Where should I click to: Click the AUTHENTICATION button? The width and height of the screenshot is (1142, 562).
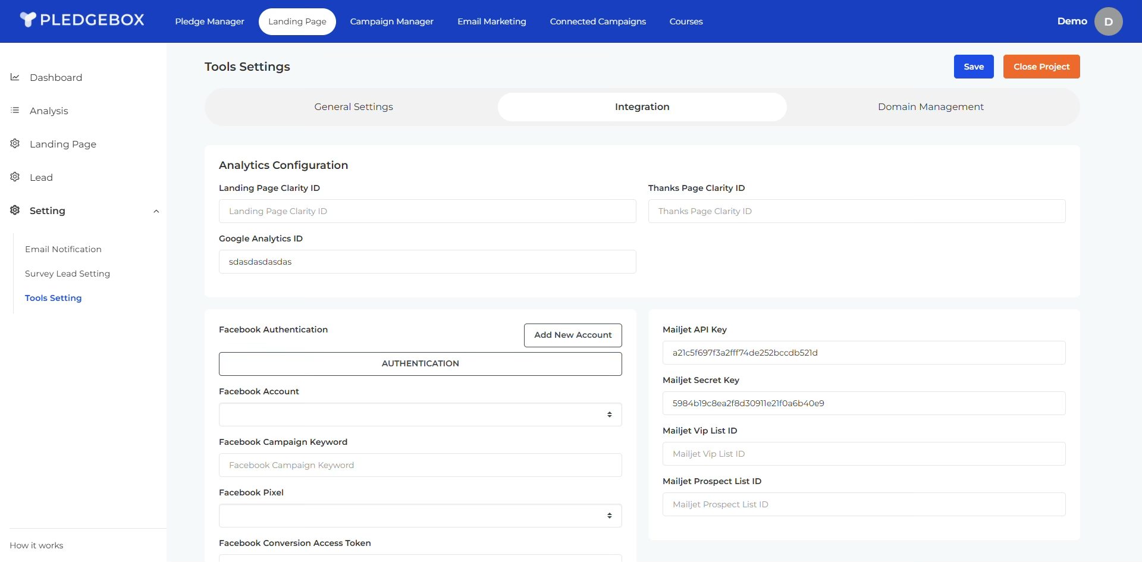[420, 364]
